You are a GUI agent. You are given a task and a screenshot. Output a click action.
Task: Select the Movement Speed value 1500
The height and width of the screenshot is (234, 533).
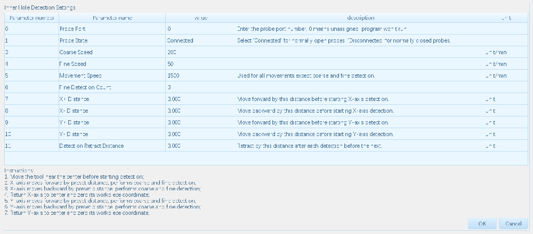(x=173, y=76)
